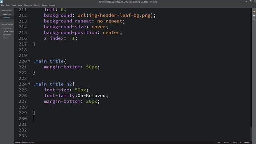Click the Oh-Beloved font-family value

click(92, 96)
